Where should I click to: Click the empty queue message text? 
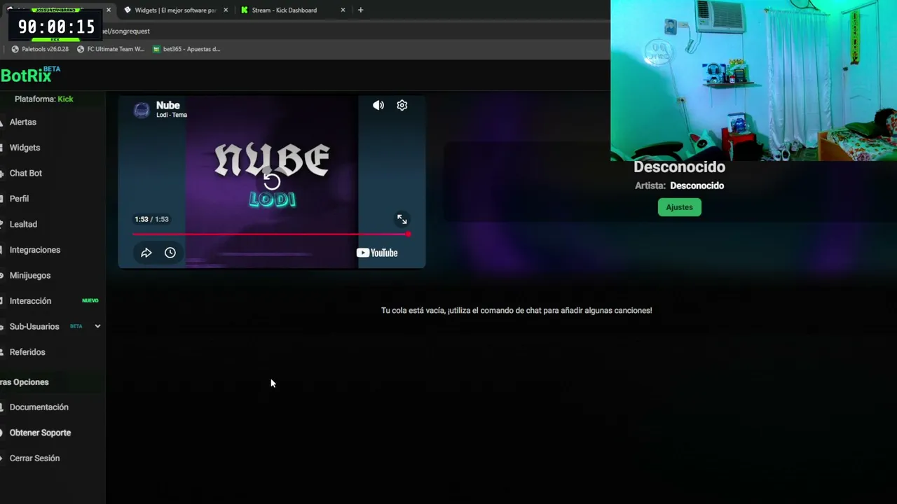pyautogui.click(x=516, y=310)
